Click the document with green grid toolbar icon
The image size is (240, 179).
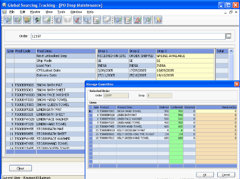click(x=97, y=20)
